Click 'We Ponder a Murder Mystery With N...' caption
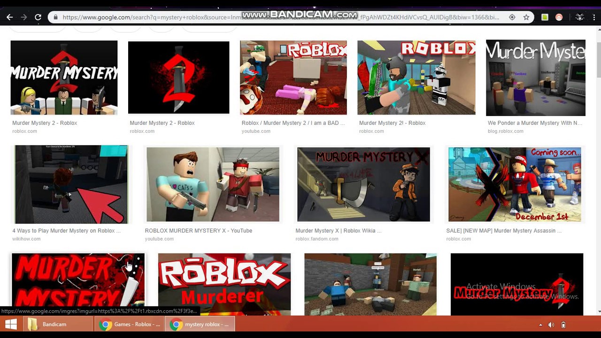The width and height of the screenshot is (601, 338). (x=535, y=123)
